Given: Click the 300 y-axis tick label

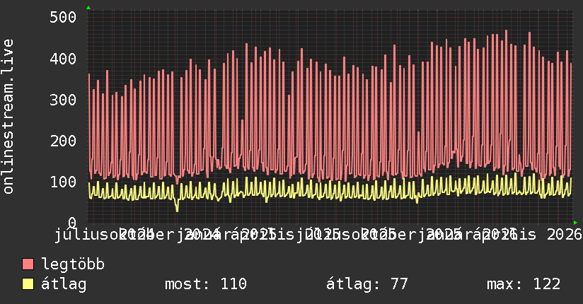Looking at the screenshot, I should click(x=63, y=100).
